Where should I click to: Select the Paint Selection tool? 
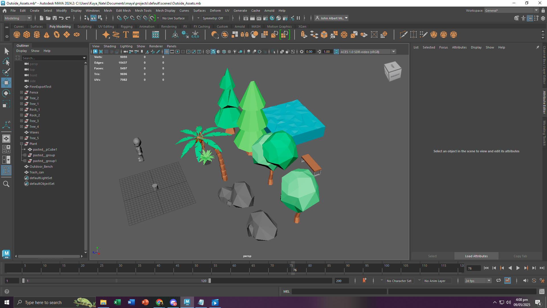pyautogui.click(x=6, y=72)
